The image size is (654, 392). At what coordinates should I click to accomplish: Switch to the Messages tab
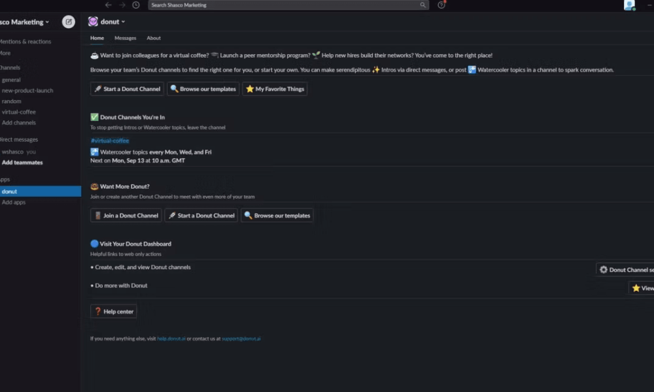click(x=125, y=38)
